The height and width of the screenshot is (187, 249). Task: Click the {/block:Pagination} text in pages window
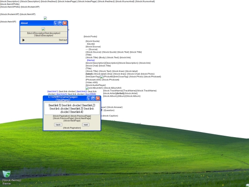pyautogui.click(x=72, y=128)
